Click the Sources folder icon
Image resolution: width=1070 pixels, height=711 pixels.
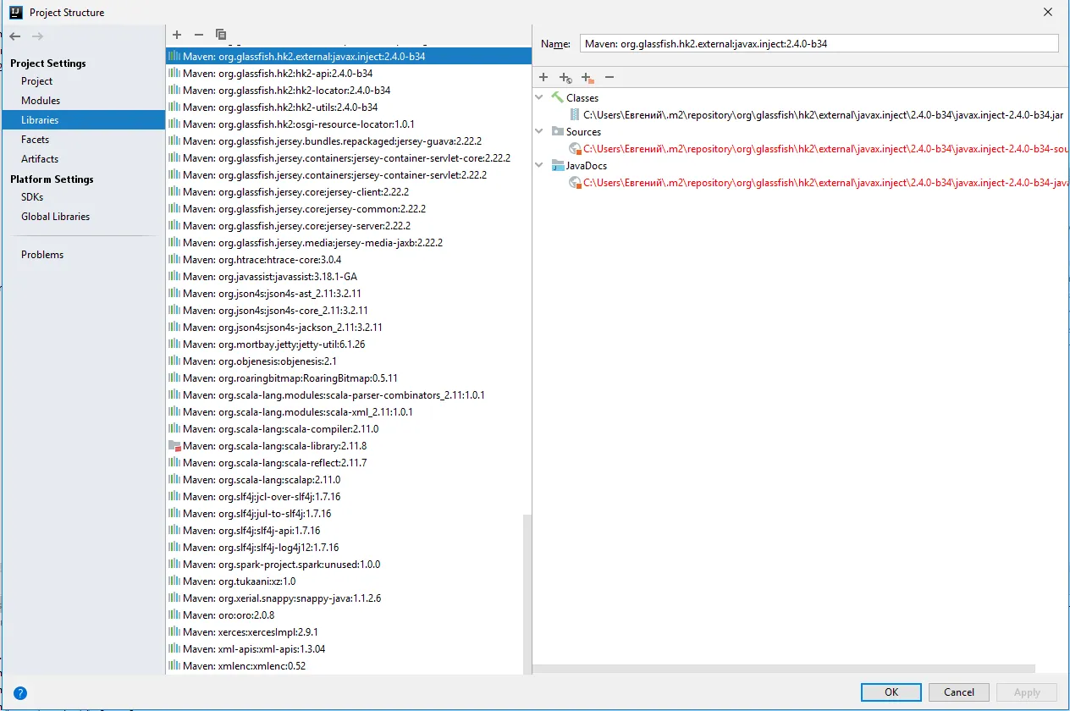tap(557, 131)
